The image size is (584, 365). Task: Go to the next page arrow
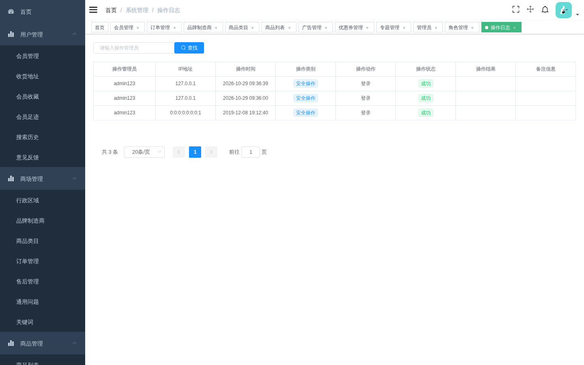(x=211, y=152)
